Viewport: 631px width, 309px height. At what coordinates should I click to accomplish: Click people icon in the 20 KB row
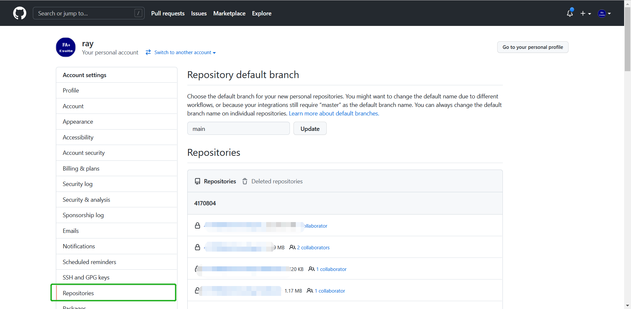click(311, 269)
